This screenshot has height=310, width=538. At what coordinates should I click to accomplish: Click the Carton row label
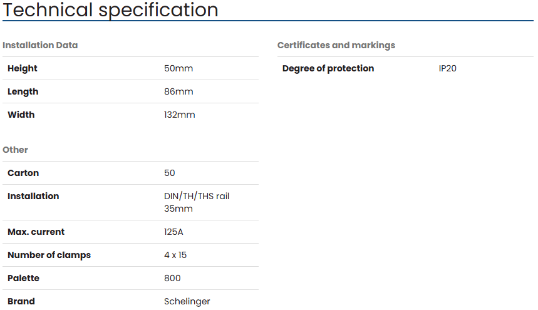23,173
